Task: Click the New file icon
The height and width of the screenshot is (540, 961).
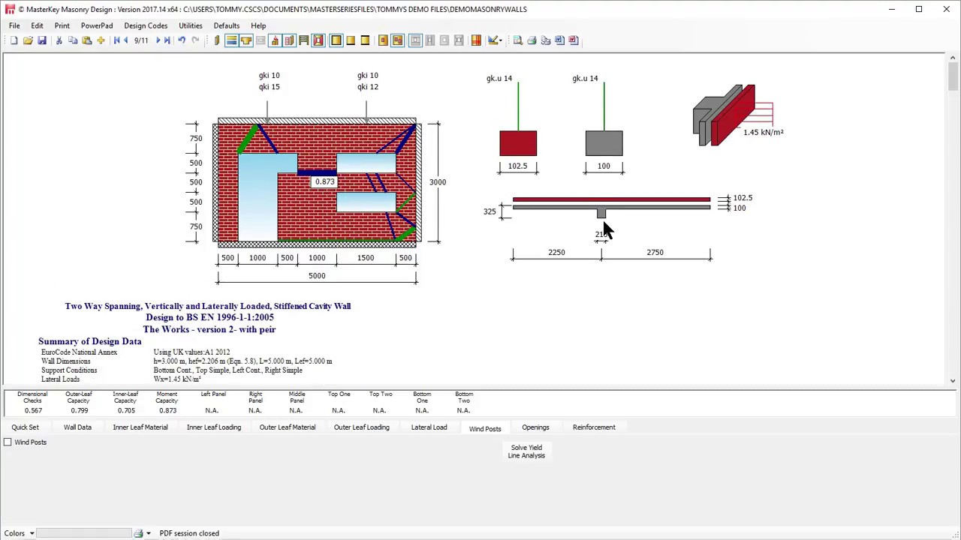Action: 14,40
